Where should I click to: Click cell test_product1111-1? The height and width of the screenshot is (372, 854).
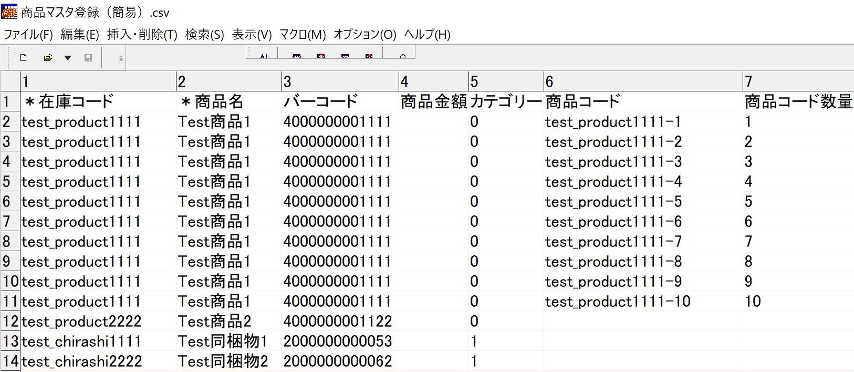(x=643, y=121)
